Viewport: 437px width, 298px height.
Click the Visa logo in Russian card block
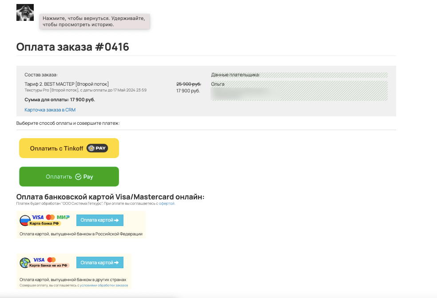click(x=38, y=217)
